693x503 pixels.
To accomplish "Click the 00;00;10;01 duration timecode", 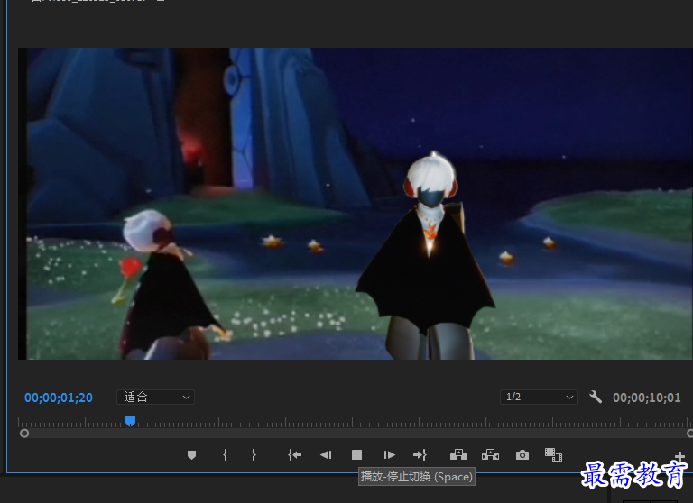I will (x=647, y=398).
